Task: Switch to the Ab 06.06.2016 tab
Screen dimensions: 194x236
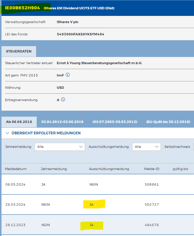Action: (19, 122)
